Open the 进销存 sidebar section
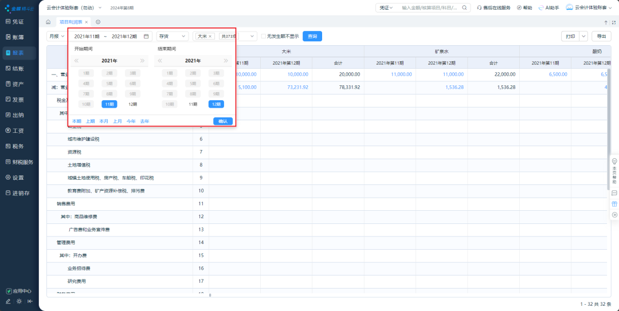 tap(18, 194)
